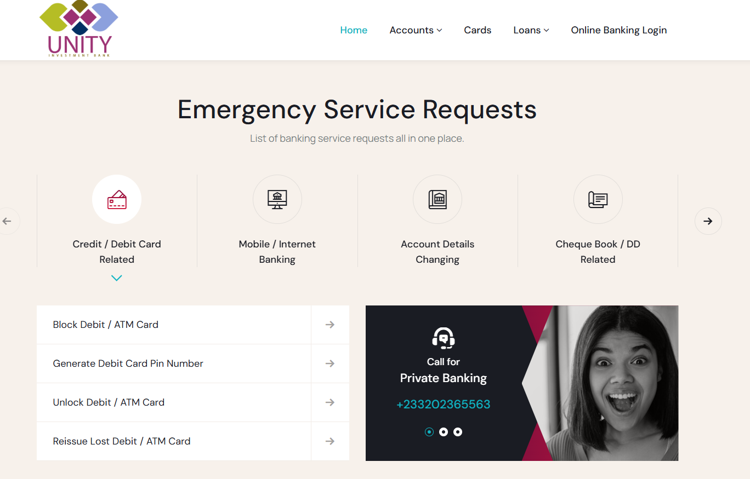
Task: Go to the Home menu item
Action: point(354,30)
